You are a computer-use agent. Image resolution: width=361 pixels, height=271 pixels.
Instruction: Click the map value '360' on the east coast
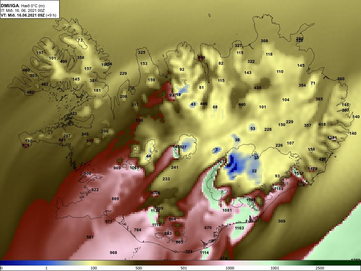tap(341, 79)
